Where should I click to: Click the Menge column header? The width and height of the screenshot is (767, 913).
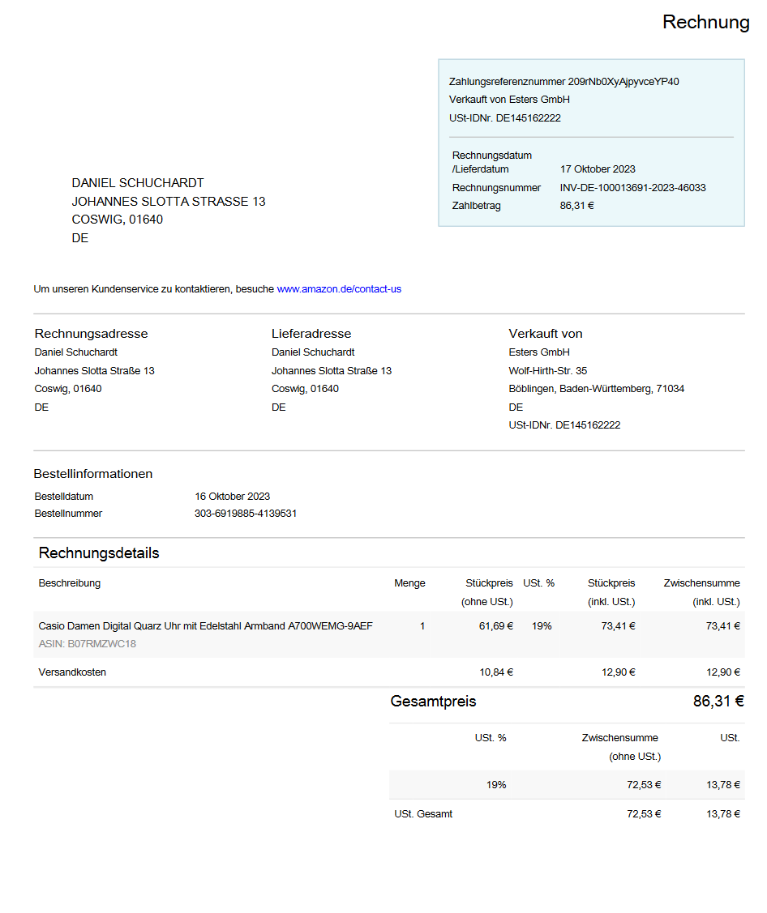point(409,583)
